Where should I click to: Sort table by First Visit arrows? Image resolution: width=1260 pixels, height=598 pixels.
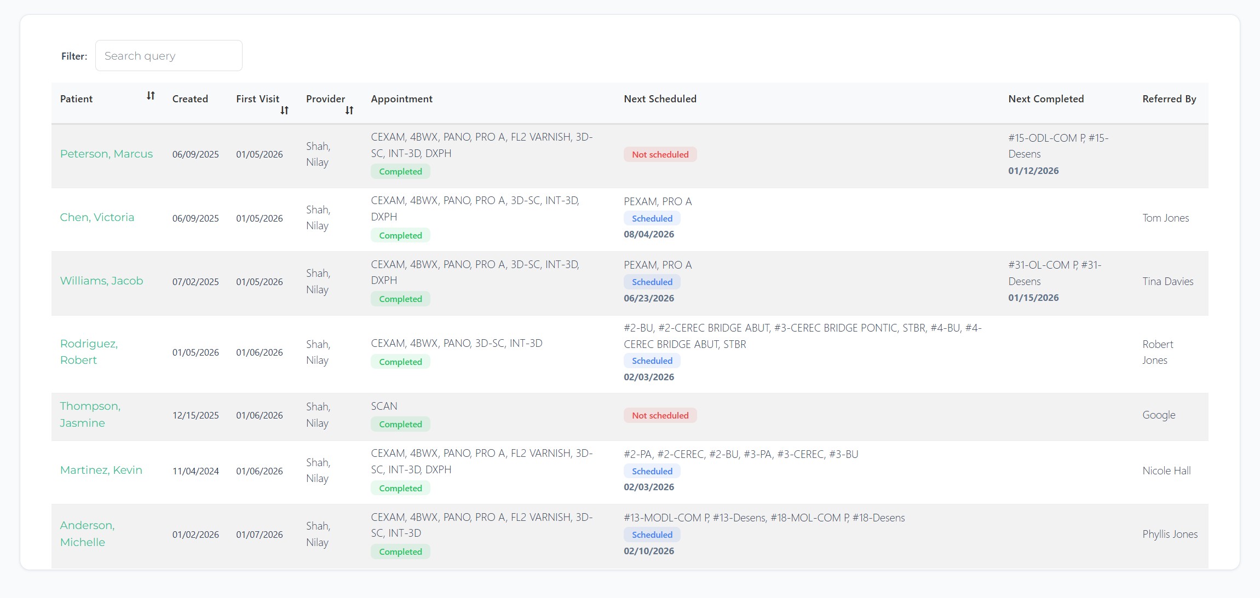click(284, 111)
